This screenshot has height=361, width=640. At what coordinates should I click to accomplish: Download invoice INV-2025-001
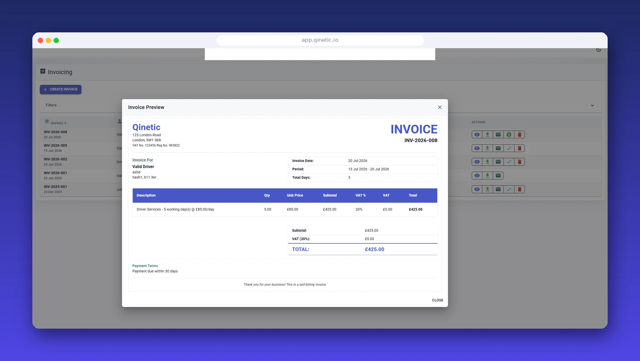tap(488, 189)
